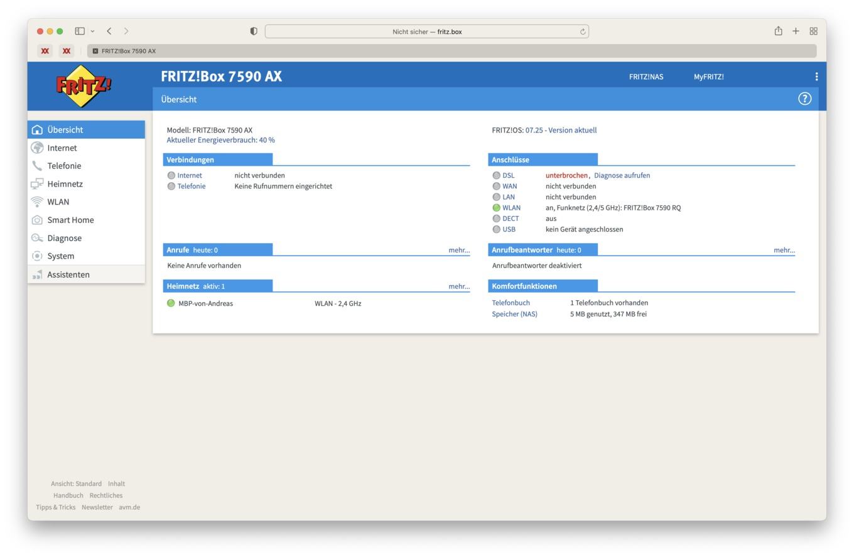Click the DSL link under Anschlüsse
The width and height of the screenshot is (854, 557).
(x=509, y=175)
